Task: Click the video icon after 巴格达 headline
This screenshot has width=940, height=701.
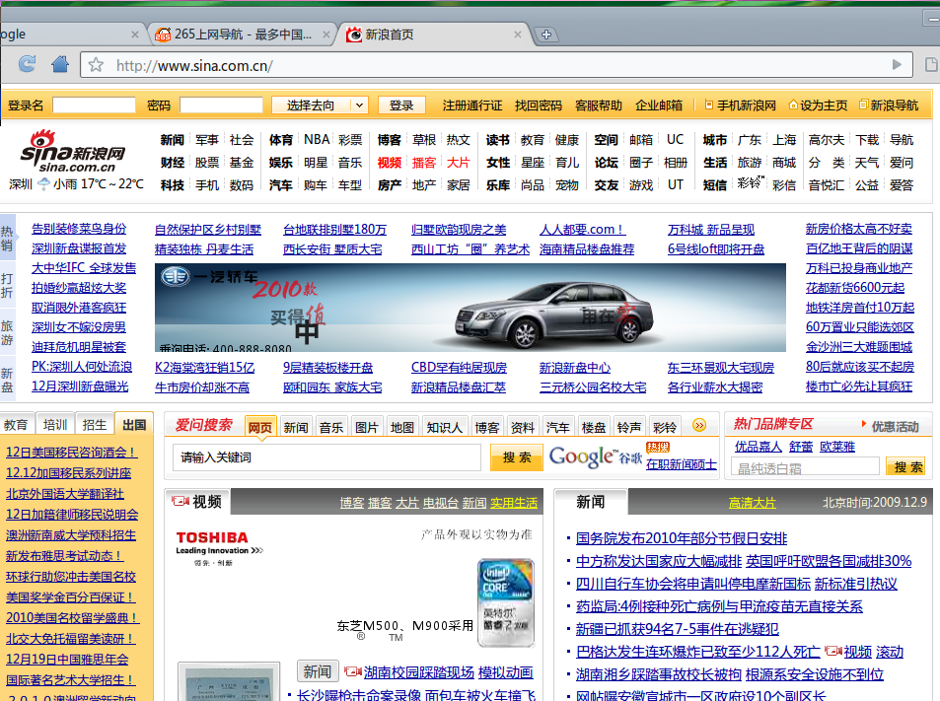Action: [x=832, y=652]
